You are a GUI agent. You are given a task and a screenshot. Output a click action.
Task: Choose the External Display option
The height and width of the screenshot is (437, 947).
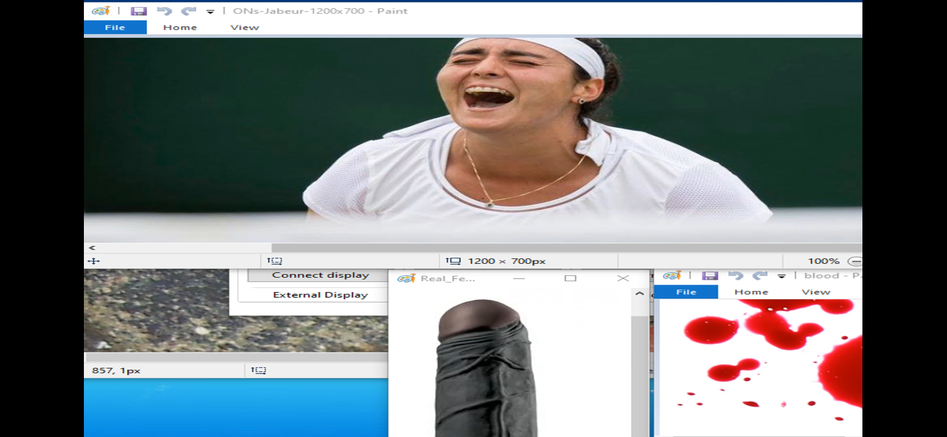point(320,295)
